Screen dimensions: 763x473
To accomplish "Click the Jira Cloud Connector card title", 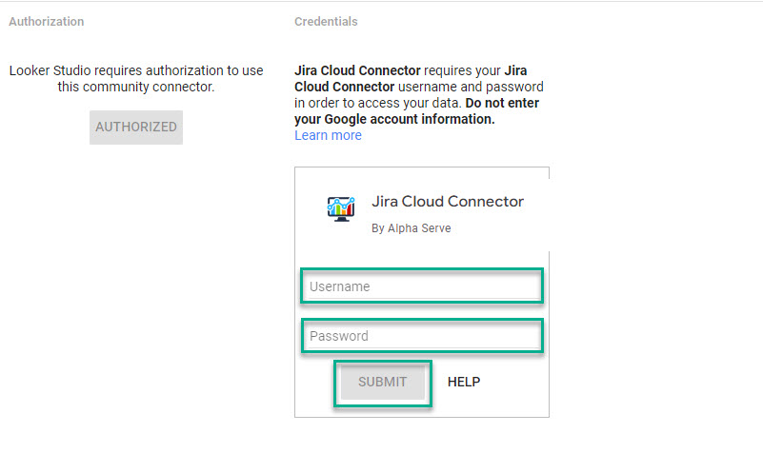I will point(447,202).
